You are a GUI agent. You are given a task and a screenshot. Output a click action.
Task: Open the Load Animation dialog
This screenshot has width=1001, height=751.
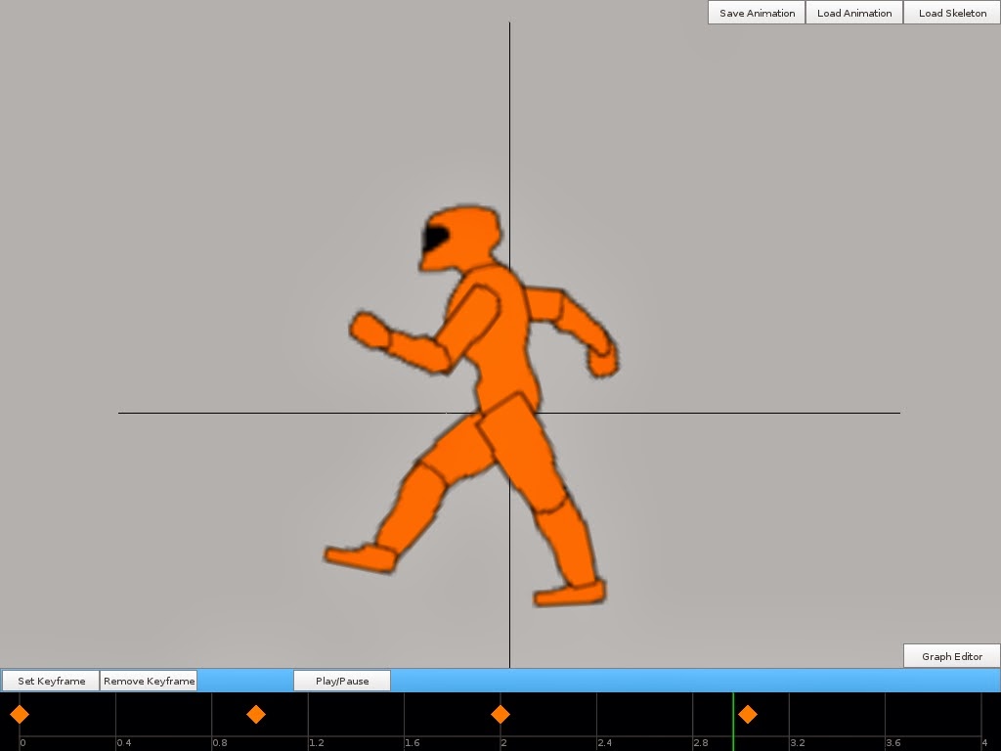853,13
